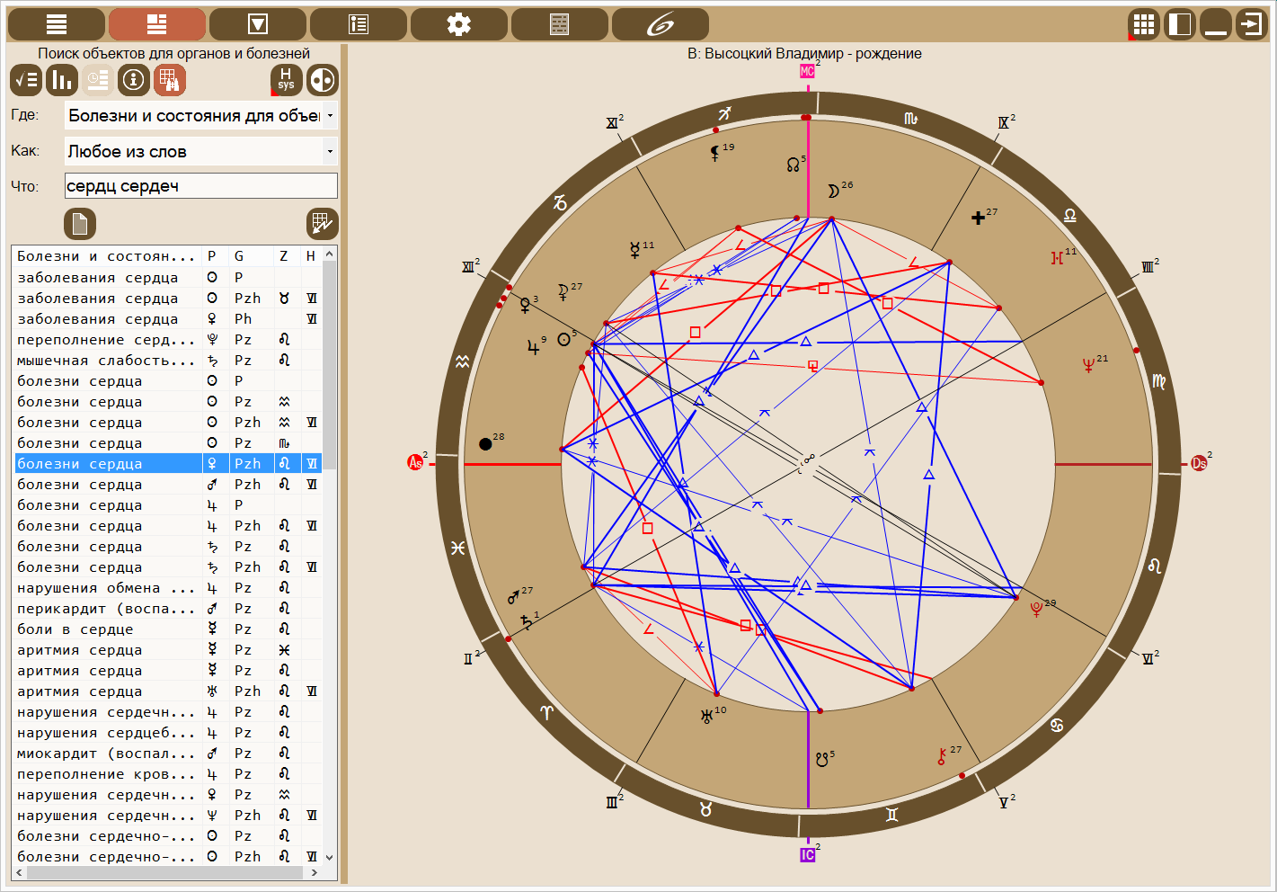Click the Lilith glyph with degree 19
1277x892 pixels.
(715, 153)
